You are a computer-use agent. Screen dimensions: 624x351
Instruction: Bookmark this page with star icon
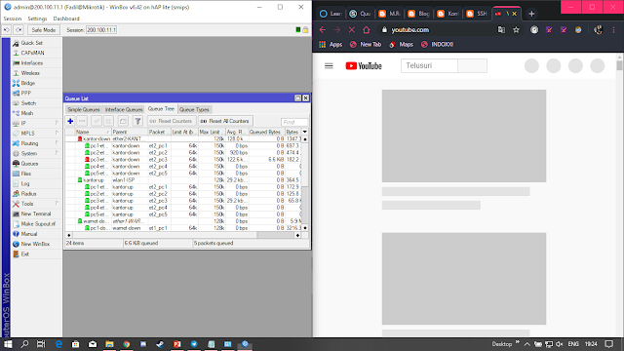coord(516,30)
